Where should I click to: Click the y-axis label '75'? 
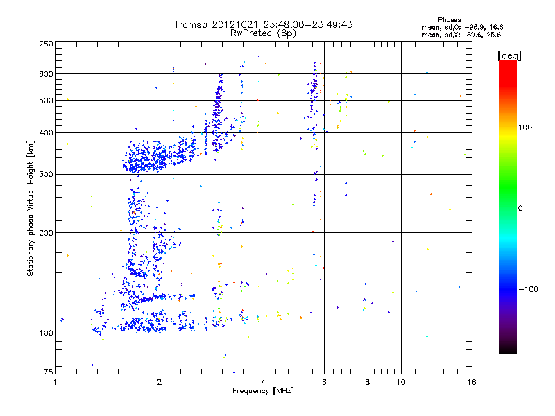(x=49, y=372)
